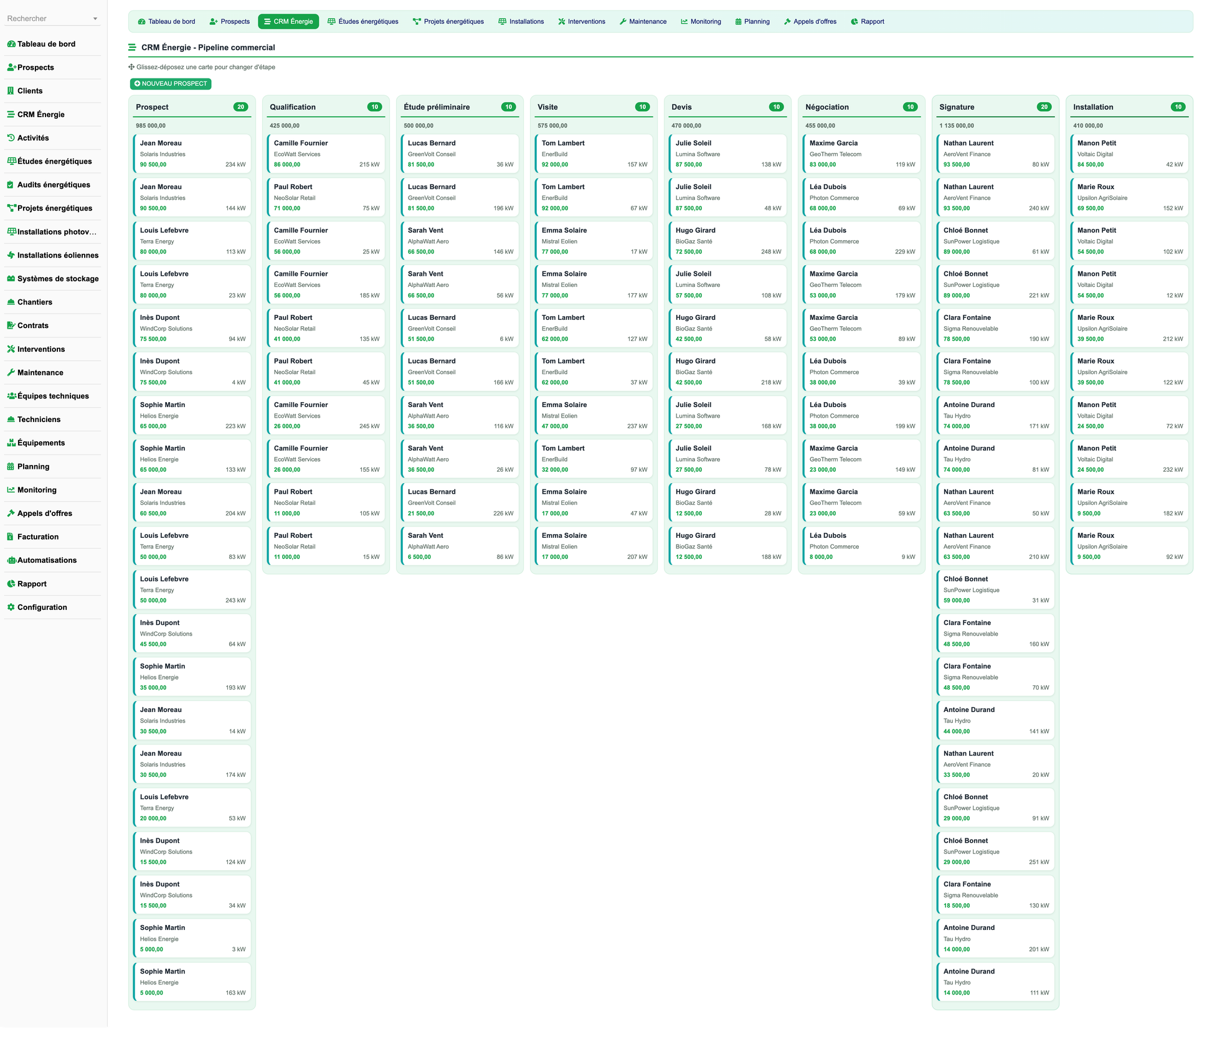Image resolution: width=1212 pixels, height=1037 pixels.
Task: Open Sophie Martin card with 163 kW
Action: (x=192, y=982)
